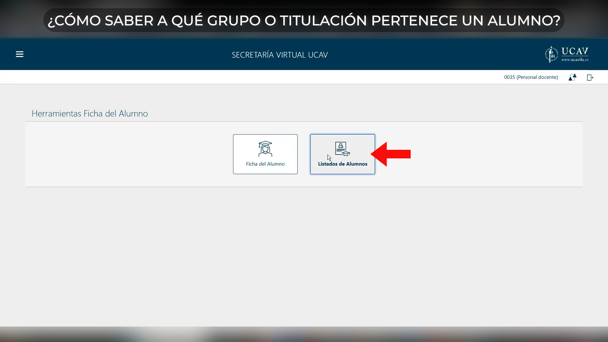Click the logout icon
The height and width of the screenshot is (342, 608).
tap(590, 78)
